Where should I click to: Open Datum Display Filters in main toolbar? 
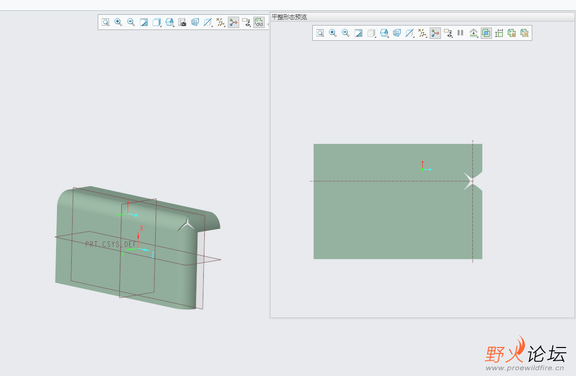tap(220, 23)
